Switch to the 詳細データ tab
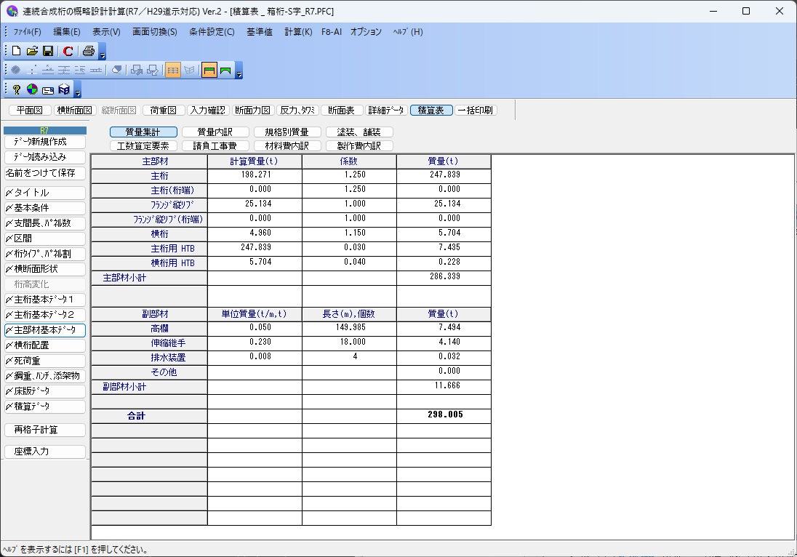Viewport: 797px width, 557px height. (x=386, y=111)
